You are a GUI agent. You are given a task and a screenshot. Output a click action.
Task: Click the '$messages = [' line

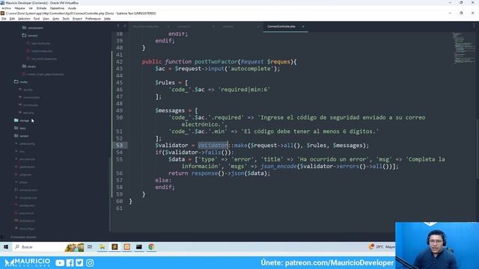pos(177,111)
